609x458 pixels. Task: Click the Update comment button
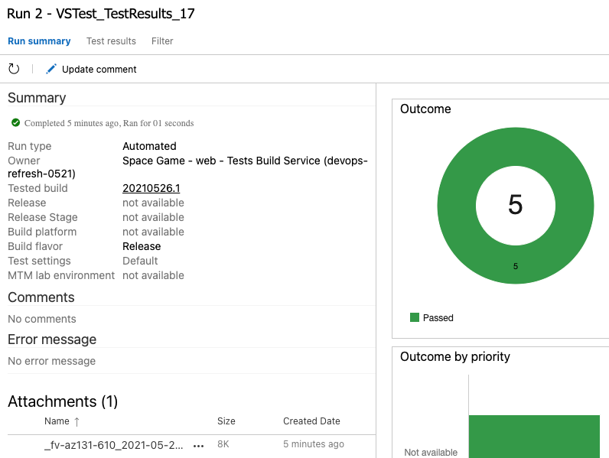(91, 69)
